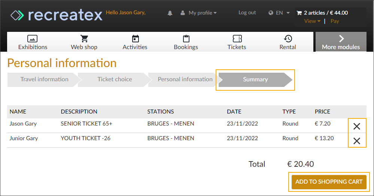
Task: Click the recreatex logo
Action: pyautogui.click(x=57, y=15)
